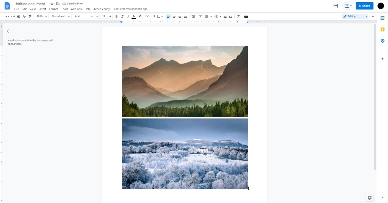Open version history via Last edit link
Screen dimensions: 388x203
click(x=131, y=9)
